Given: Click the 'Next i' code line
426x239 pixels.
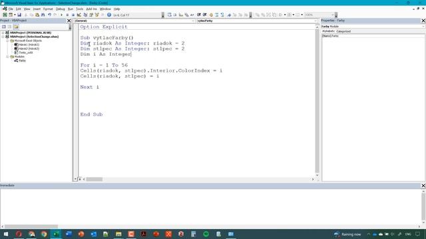Looking at the screenshot, I should [x=90, y=87].
